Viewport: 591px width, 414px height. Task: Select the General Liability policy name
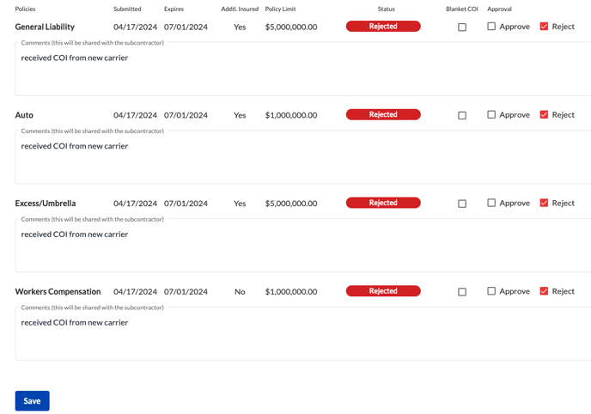(x=45, y=27)
